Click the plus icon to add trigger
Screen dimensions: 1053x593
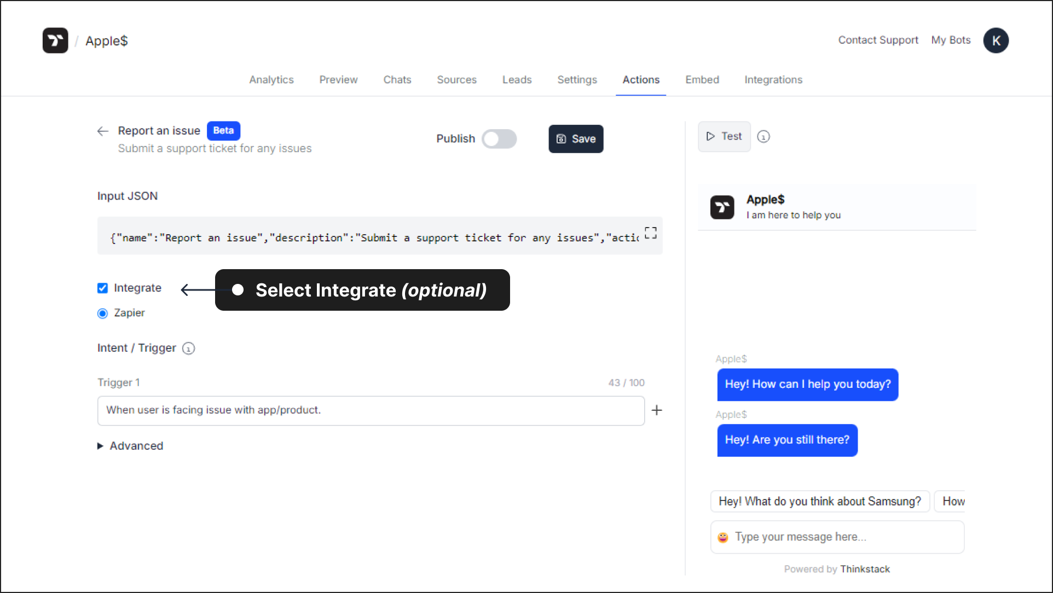(x=657, y=410)
